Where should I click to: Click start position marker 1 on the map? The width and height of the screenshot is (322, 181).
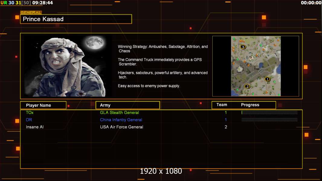coord(267,79)
